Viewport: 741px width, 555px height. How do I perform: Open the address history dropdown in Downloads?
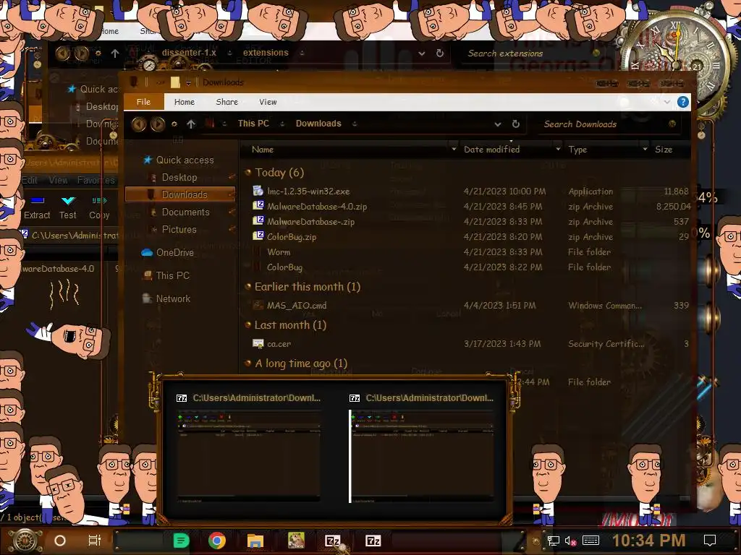point(498,124)
